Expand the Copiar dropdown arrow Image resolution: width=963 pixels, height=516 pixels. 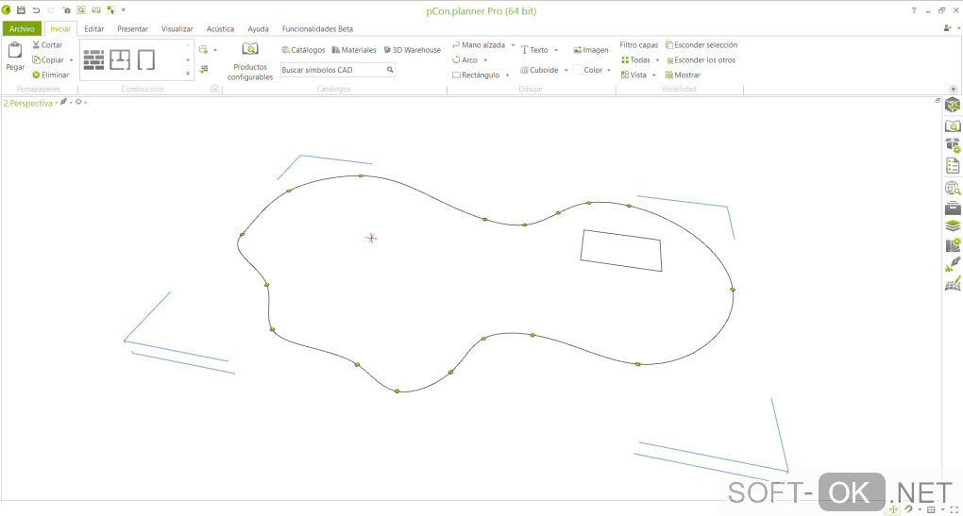tap(71, 60)
